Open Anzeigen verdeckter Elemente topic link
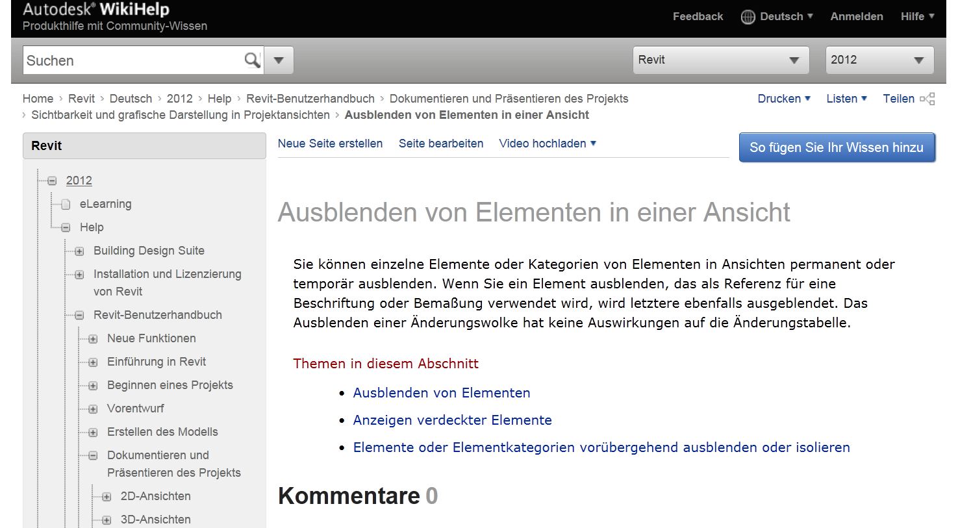 coord(452,420)
